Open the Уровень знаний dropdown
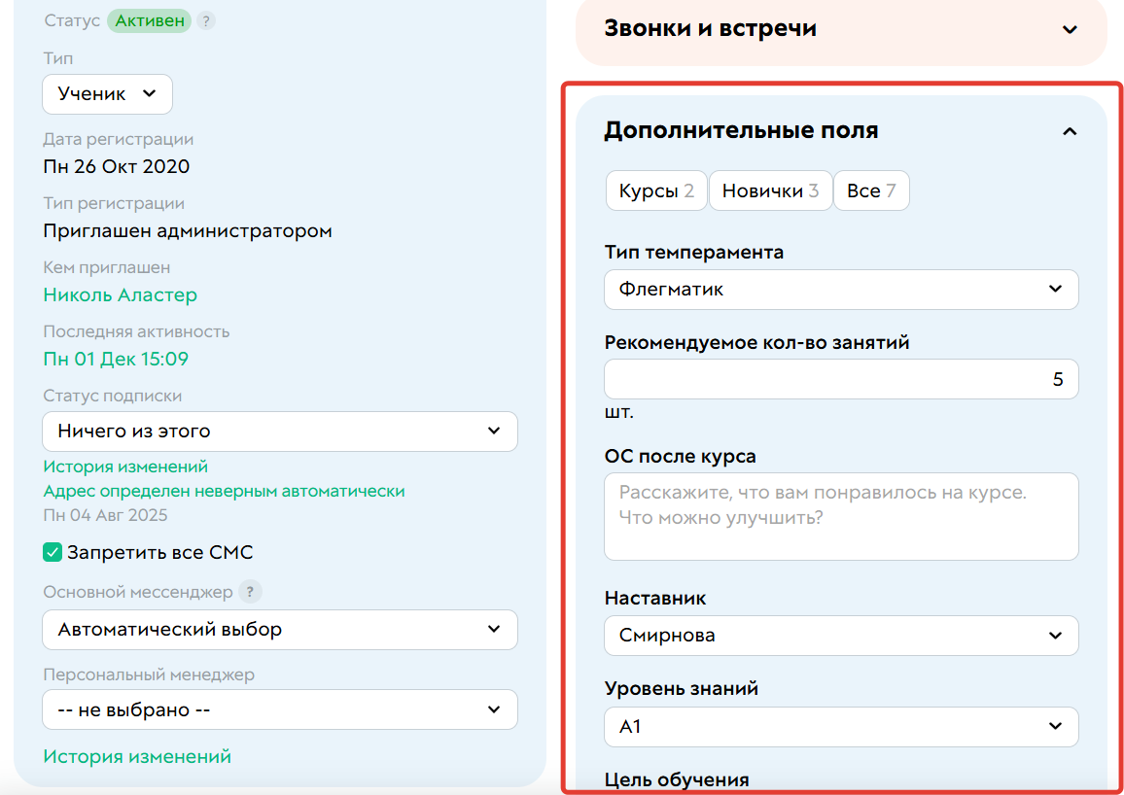This screenshot has height=795, width=1124. pyautogui.click(x=840, y=726)
